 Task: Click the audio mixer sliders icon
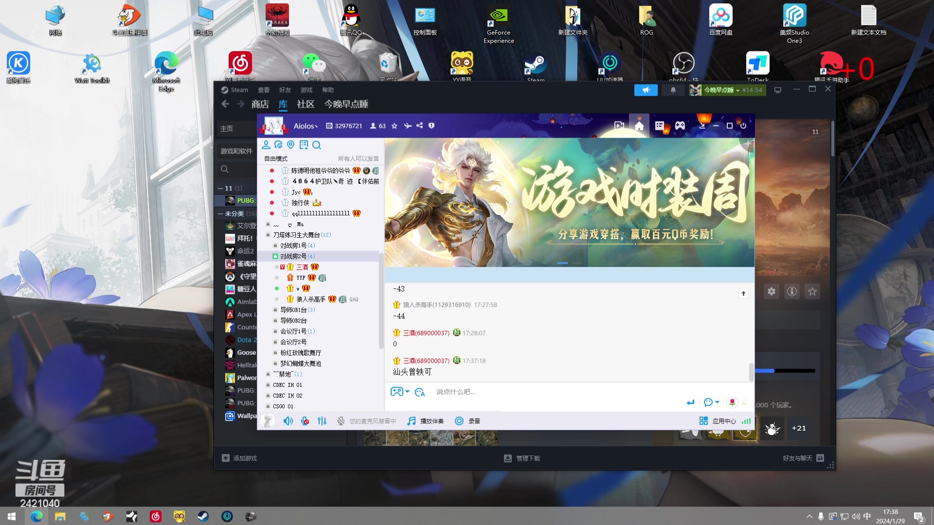322,421
